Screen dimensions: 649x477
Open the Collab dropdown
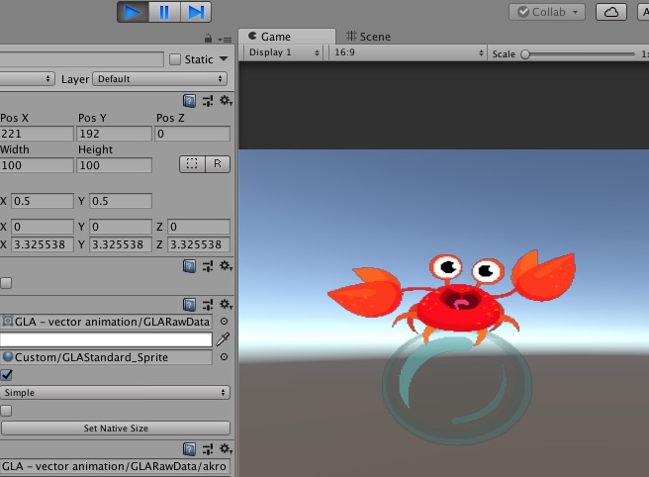(x=547, y=12)
